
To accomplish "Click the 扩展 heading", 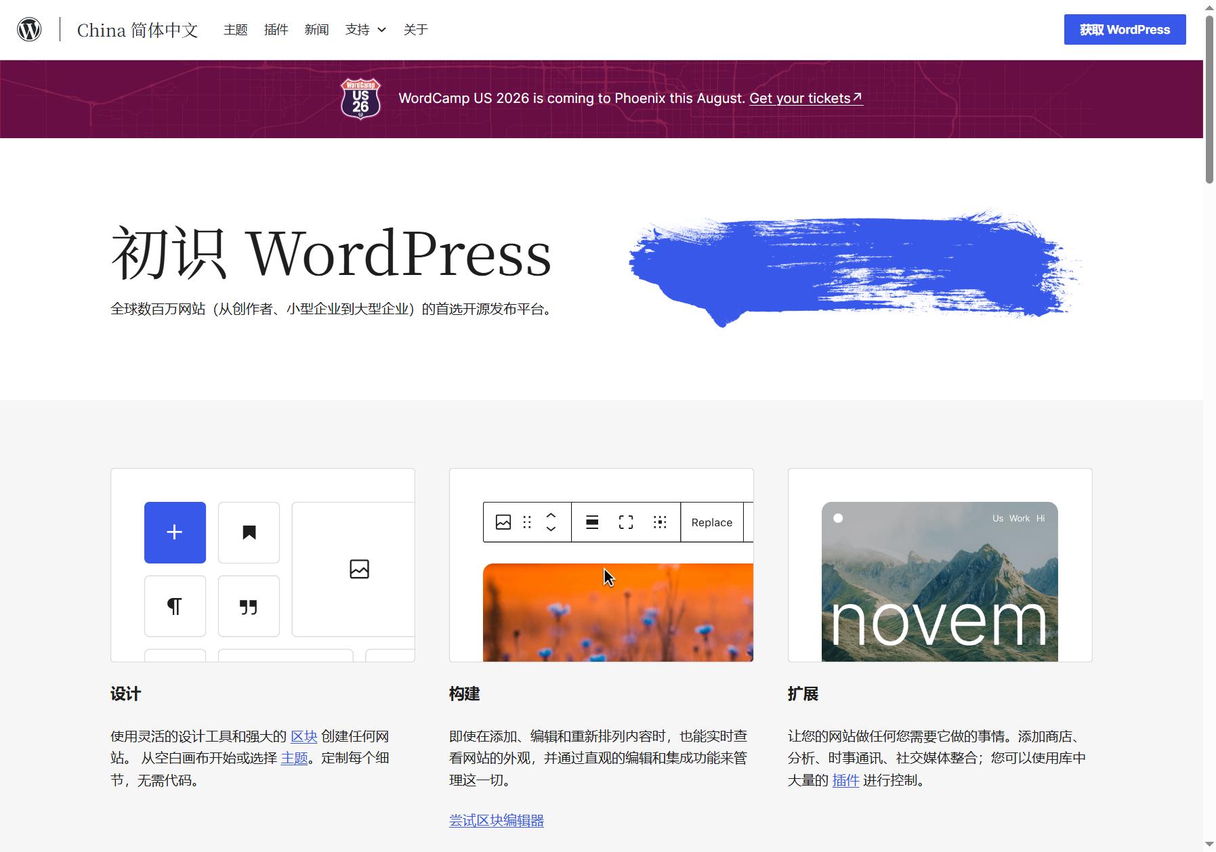I will [803, 694].
